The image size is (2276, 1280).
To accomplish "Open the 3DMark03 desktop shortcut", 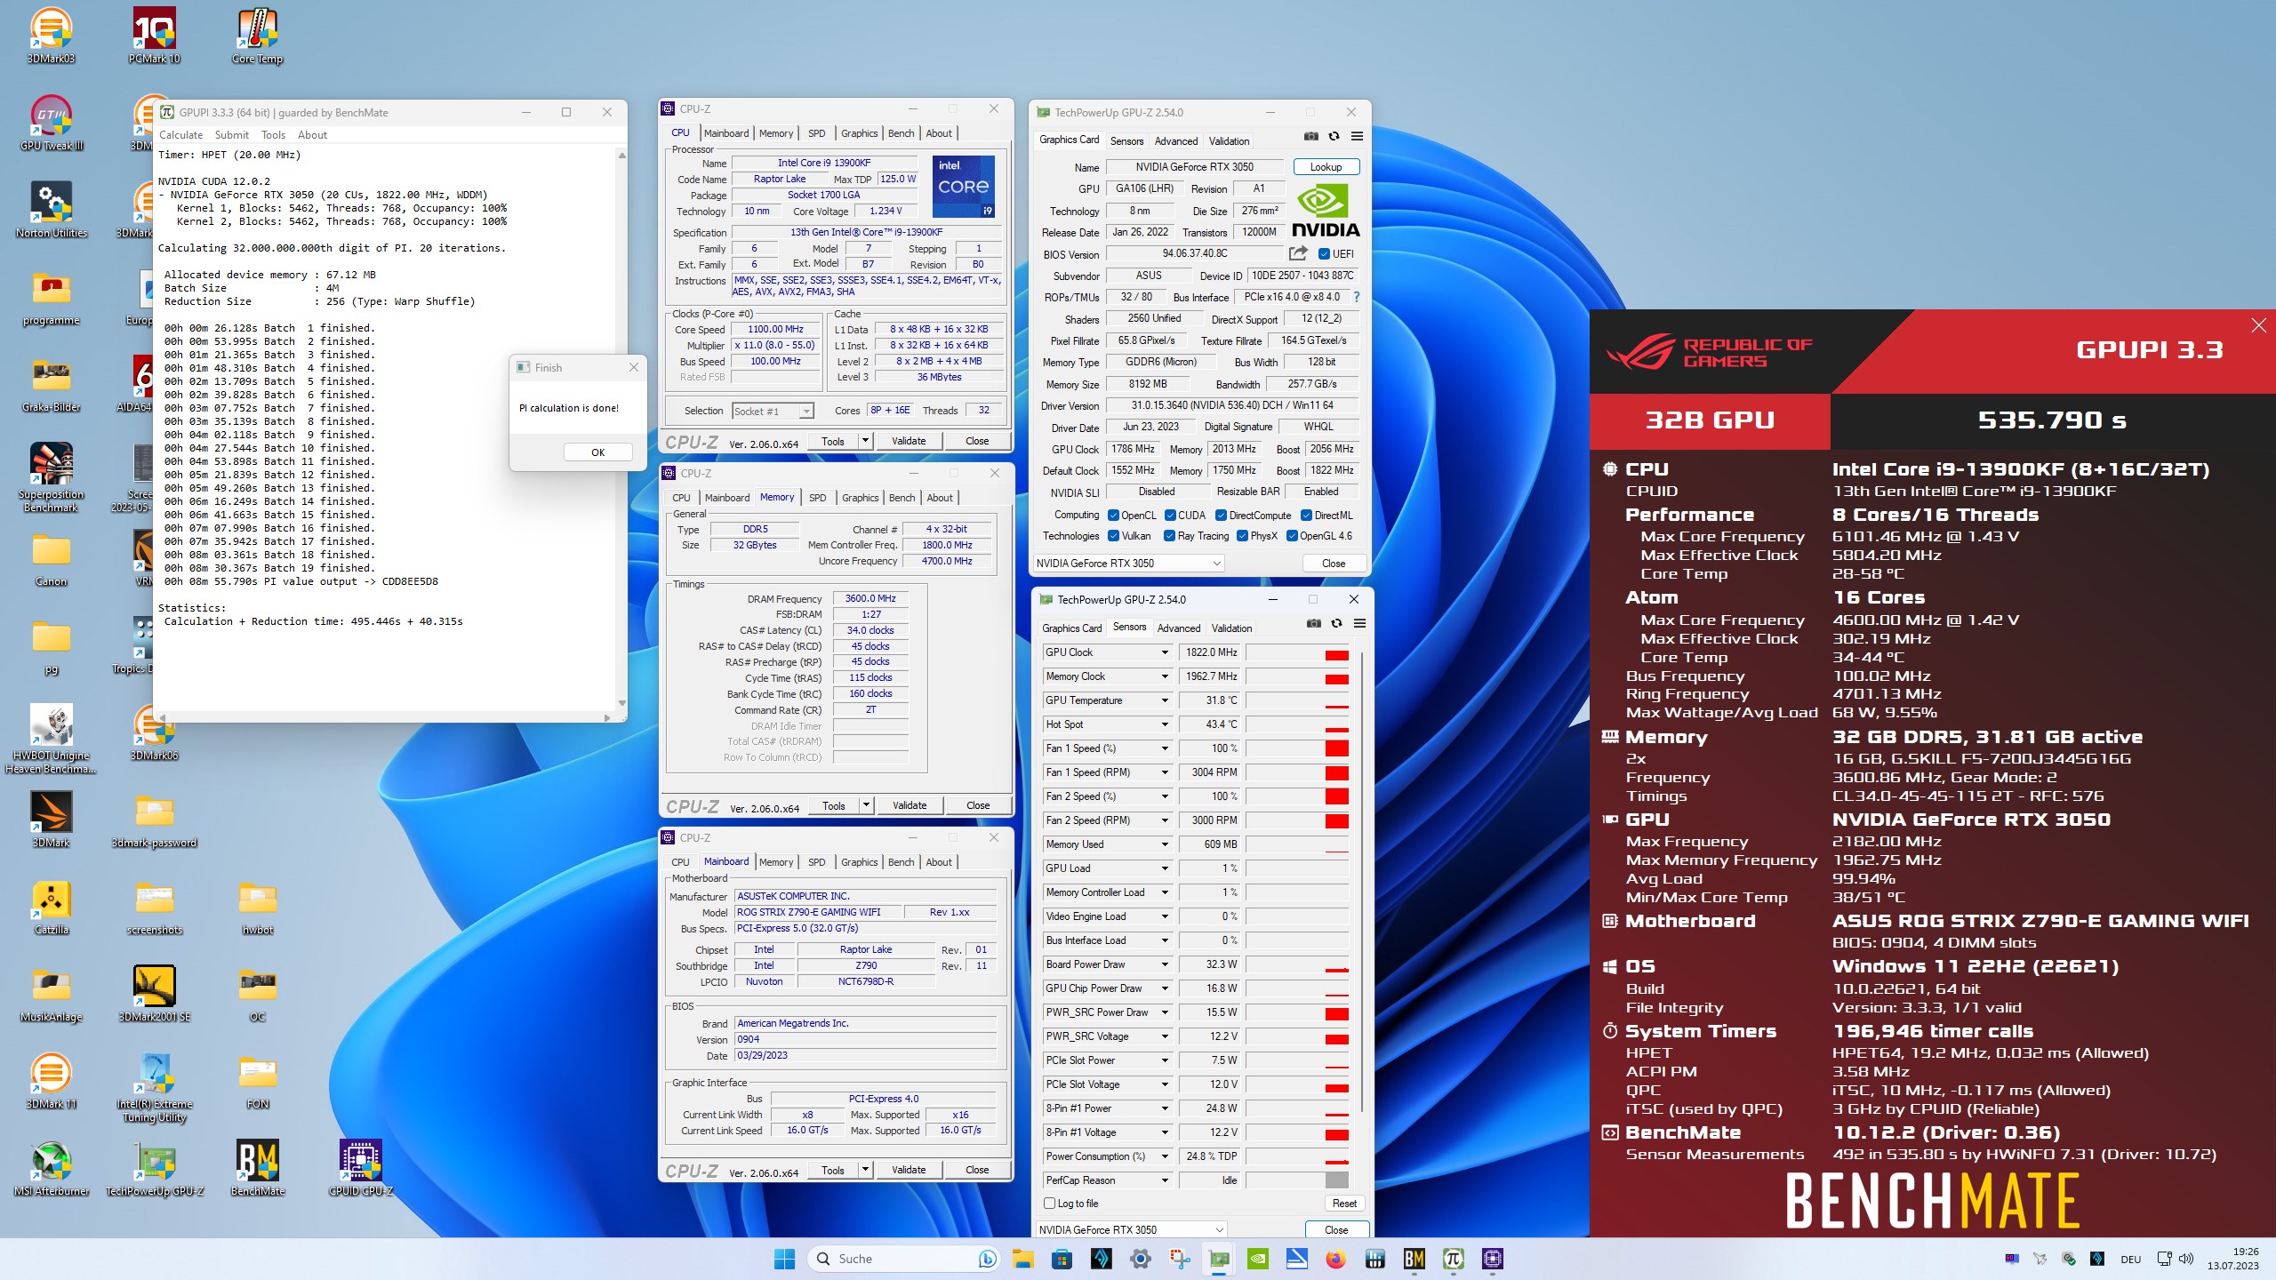I will pos(51,36).
